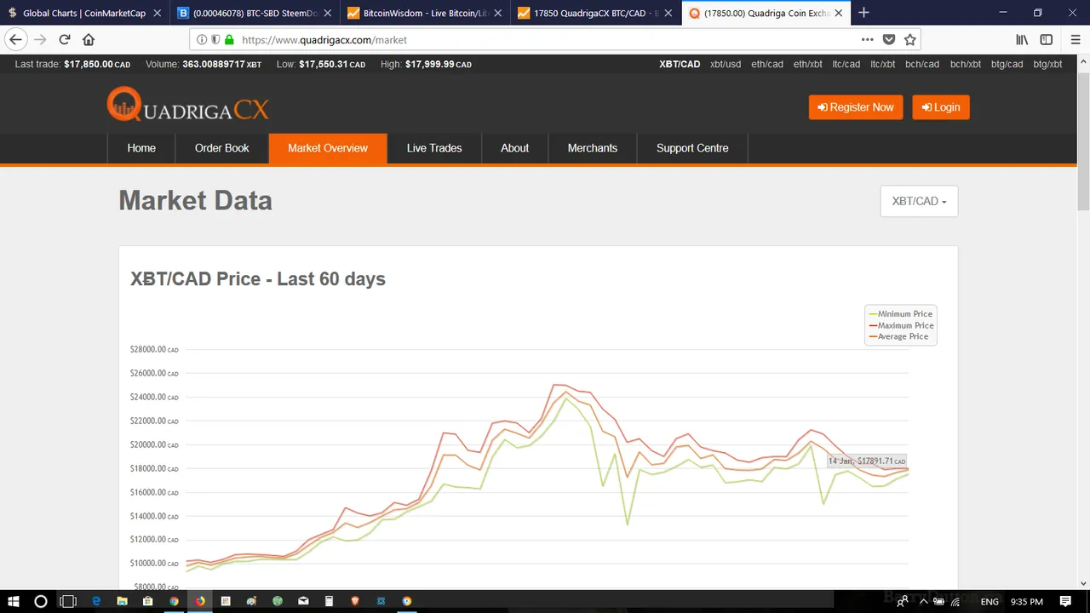Select bch/cad pair in top bar
Screen dimensions: 1090x613
[x=922, y=64]
